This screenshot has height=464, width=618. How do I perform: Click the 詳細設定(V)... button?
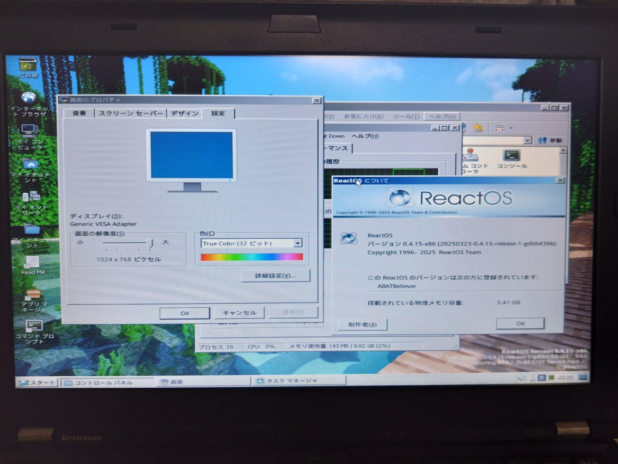[275, 276]
